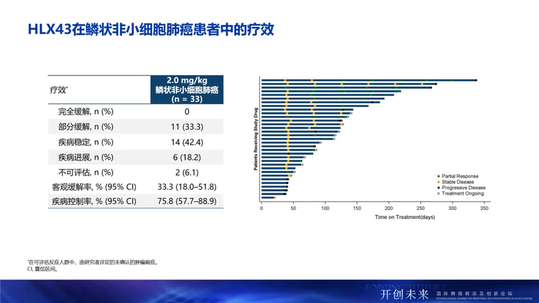The image size is (539, 303).
Task: Select the 疾病进展 value 6 (18.2)
Action: (187, 157)
